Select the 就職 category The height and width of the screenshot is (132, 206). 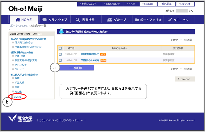click(x=17, y=78)
